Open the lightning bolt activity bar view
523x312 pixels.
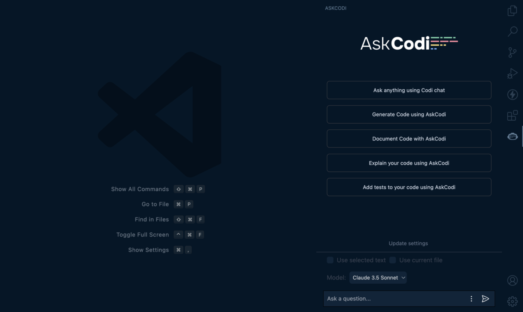(512, 95)
